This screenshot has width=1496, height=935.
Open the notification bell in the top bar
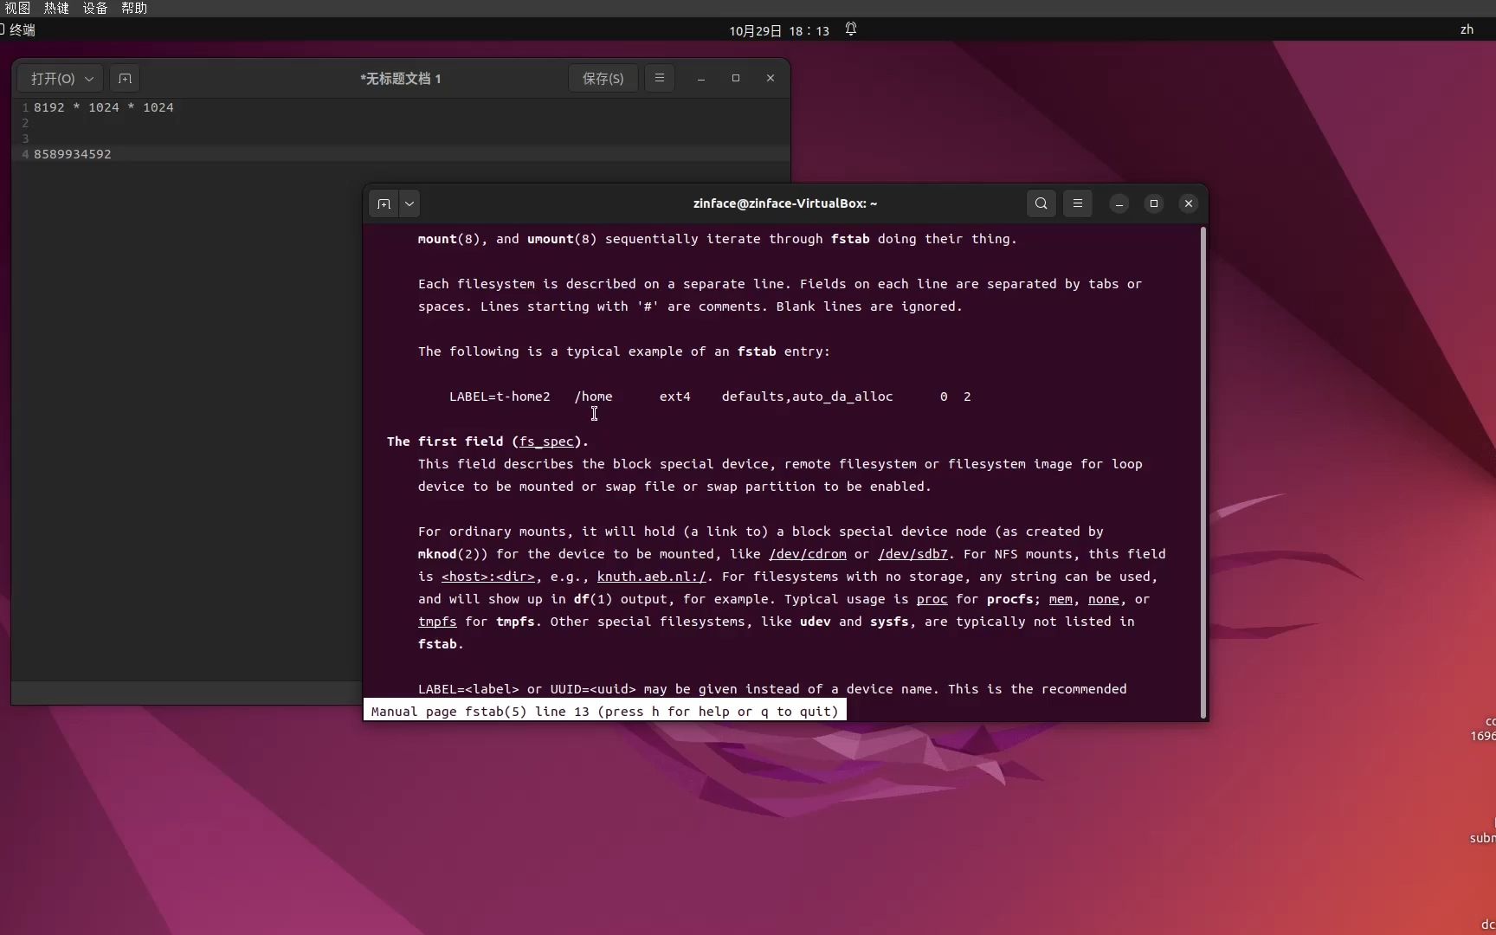(850, 29)
